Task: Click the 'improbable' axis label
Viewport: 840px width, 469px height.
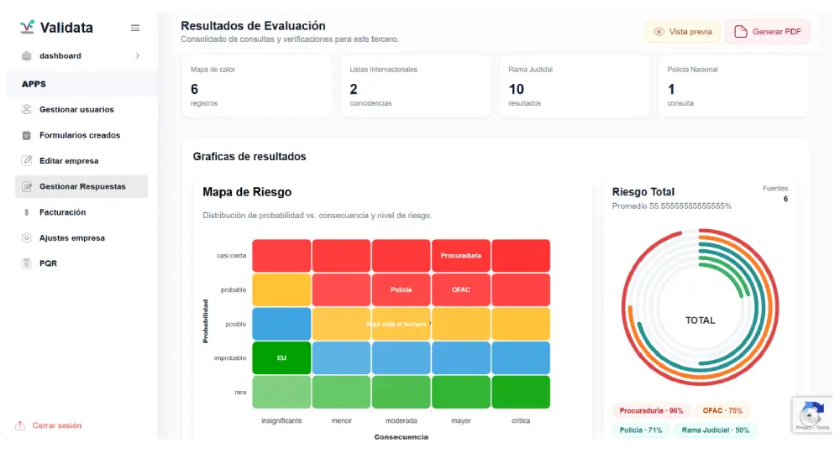Action: click(x=230, y=357)
